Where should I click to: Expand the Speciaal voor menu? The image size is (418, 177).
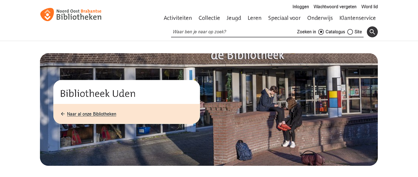[284, 18]
